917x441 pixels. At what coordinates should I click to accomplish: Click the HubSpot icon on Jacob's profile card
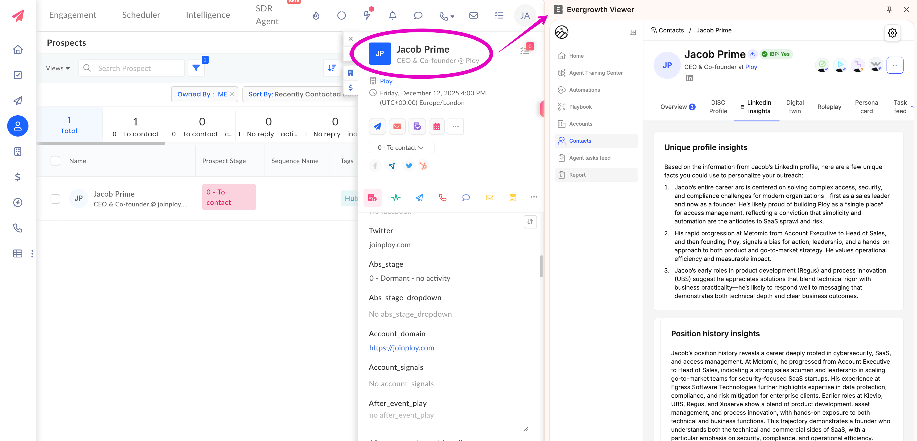pos(424,166)
